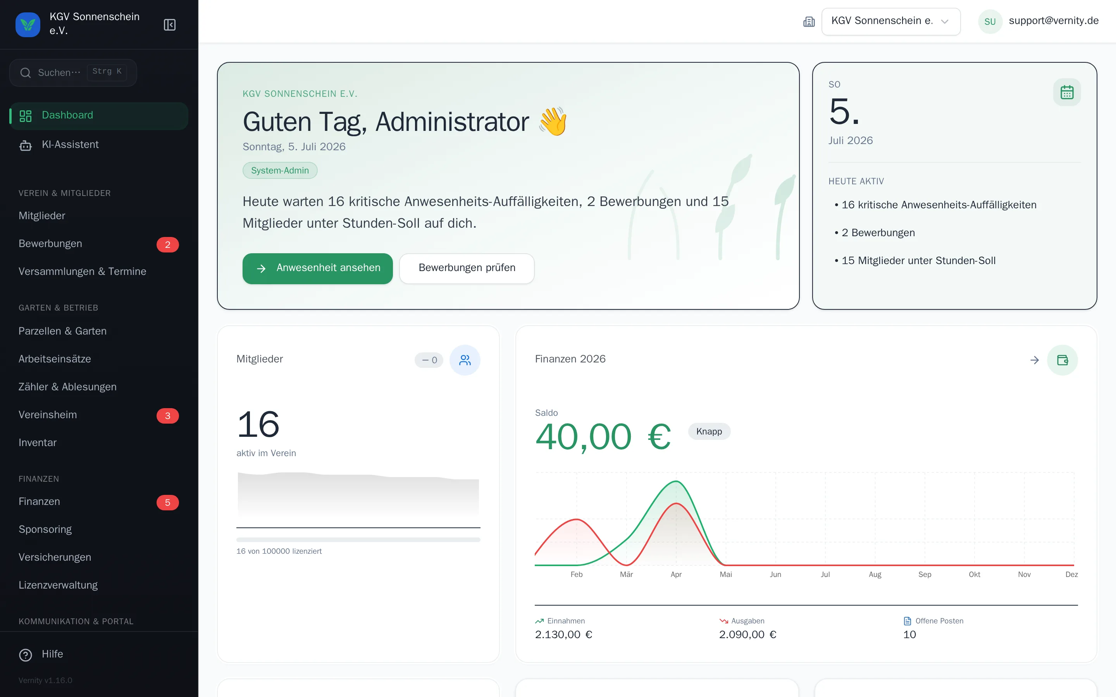Click the search magnifier icon

(25, 73)
